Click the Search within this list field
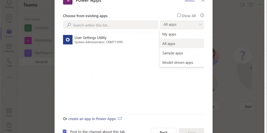Screen dimensions: 267x133 pyautogui.click(x=111, y=25)
